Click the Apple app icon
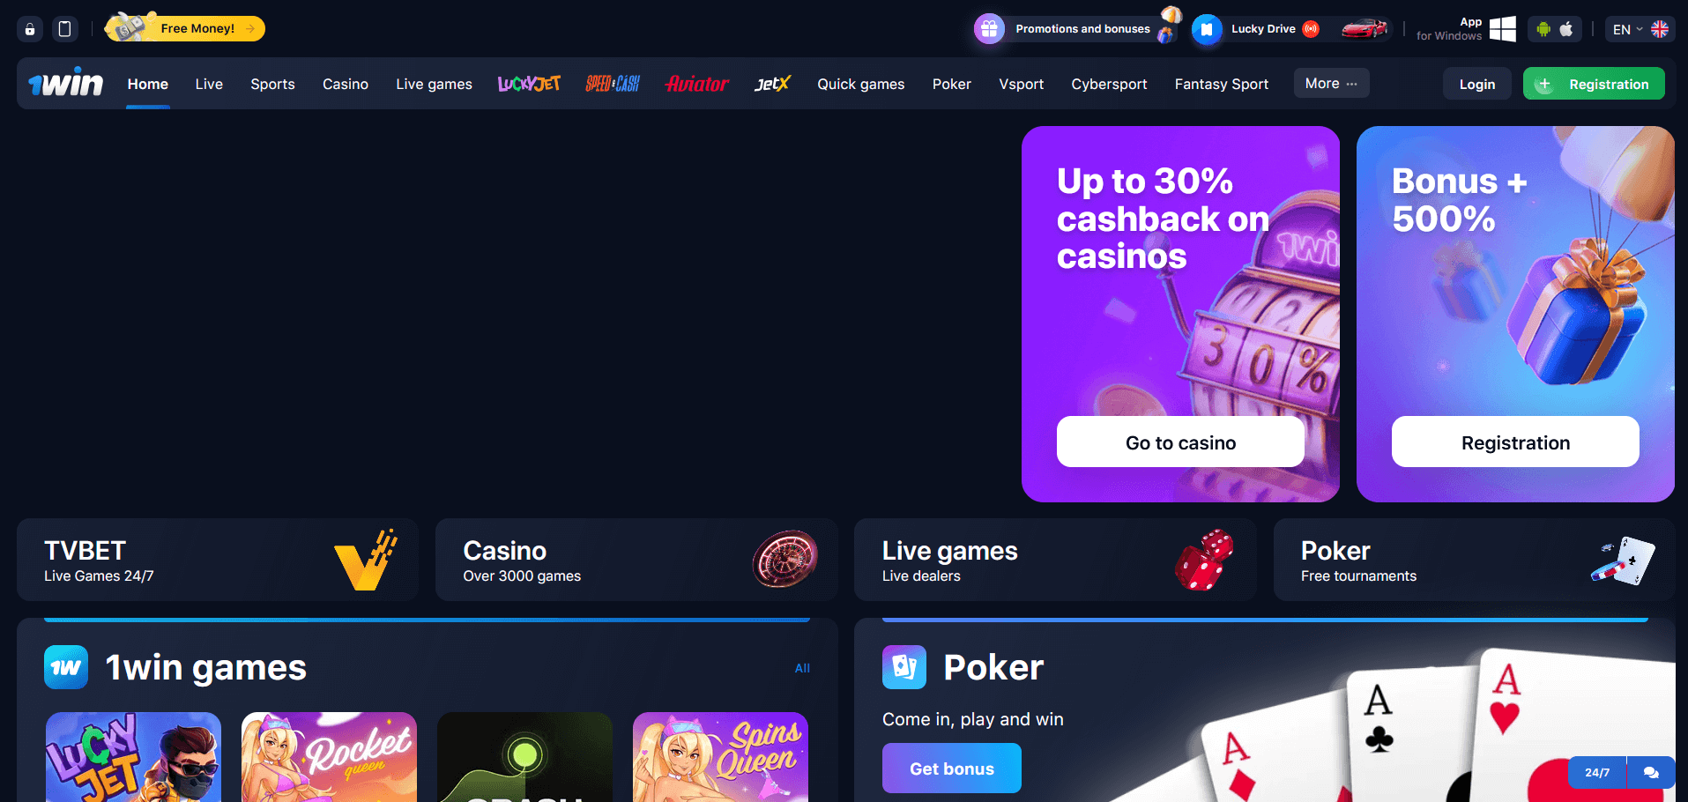Viewport: 1688px width, 802px height. pos(1566,29)
